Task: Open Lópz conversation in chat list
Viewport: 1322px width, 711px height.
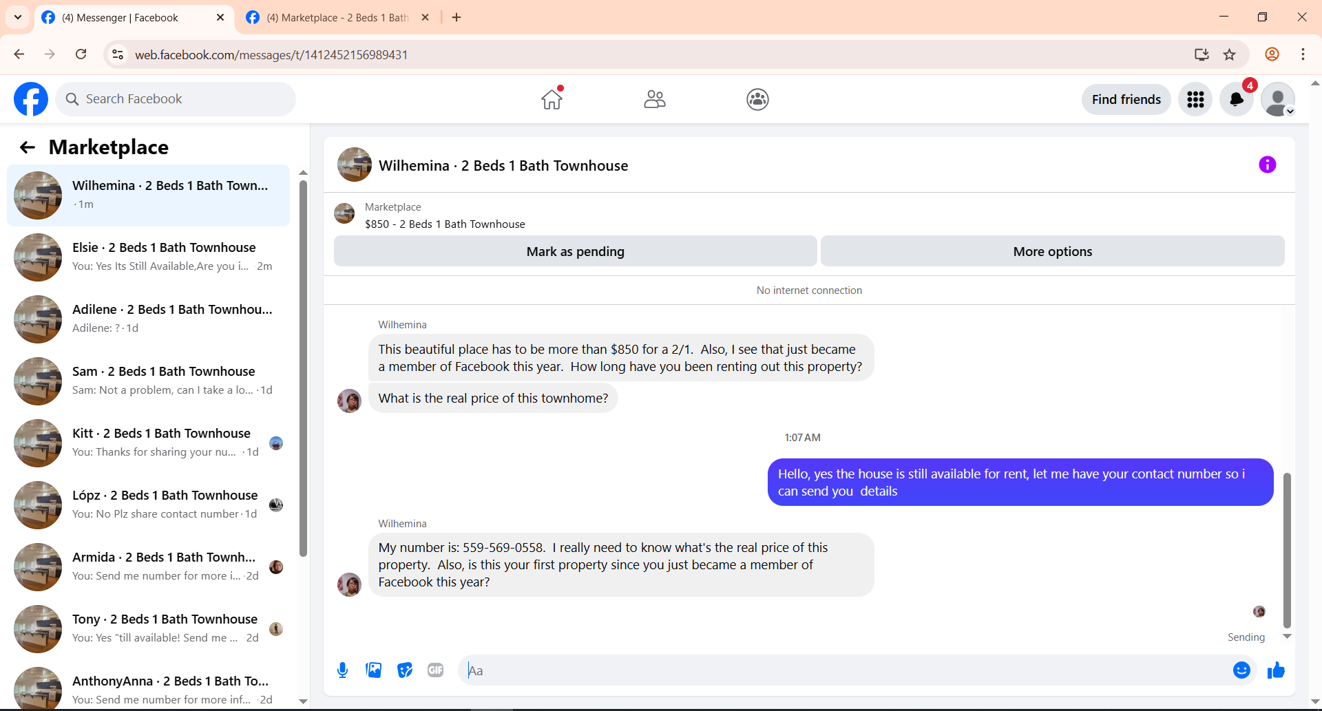Action: tap(148, 505)
